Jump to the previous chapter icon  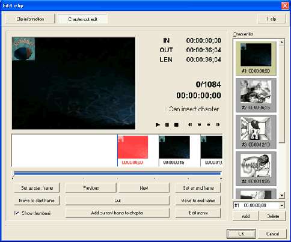point(190,125)
